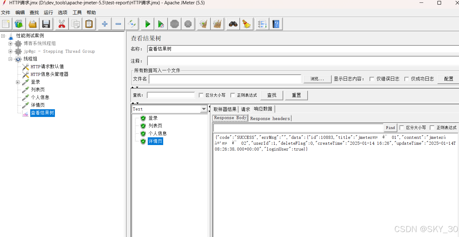Screen dimensions: 459x237
Task: Expand all nodes with plus icon
Action: (105, 24)
